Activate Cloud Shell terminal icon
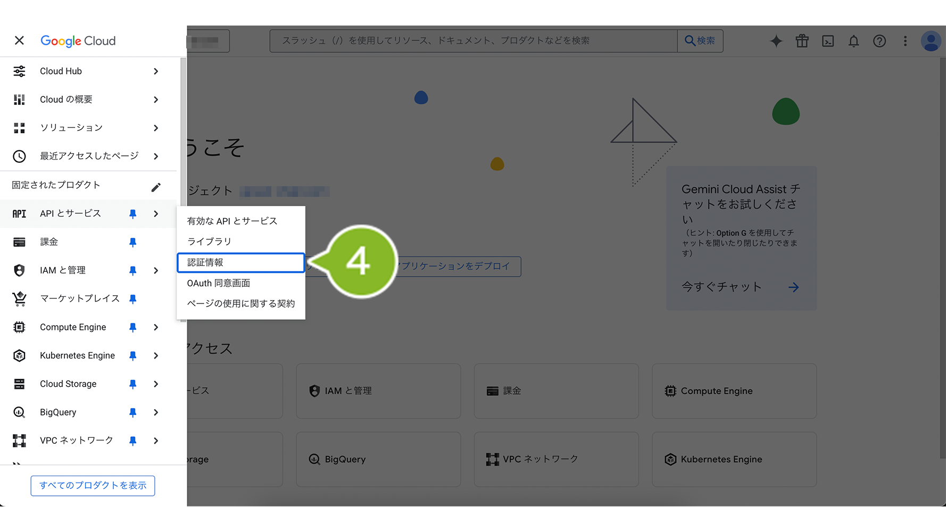Image resolution: width=946 pixels, height=532 pixels. point(828,41)
